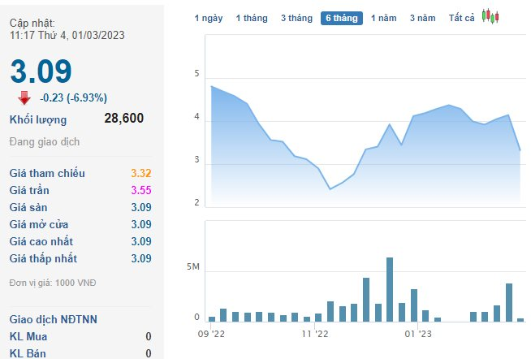Show Tất cả full price history
531x359 pixels.
(461, 18)
